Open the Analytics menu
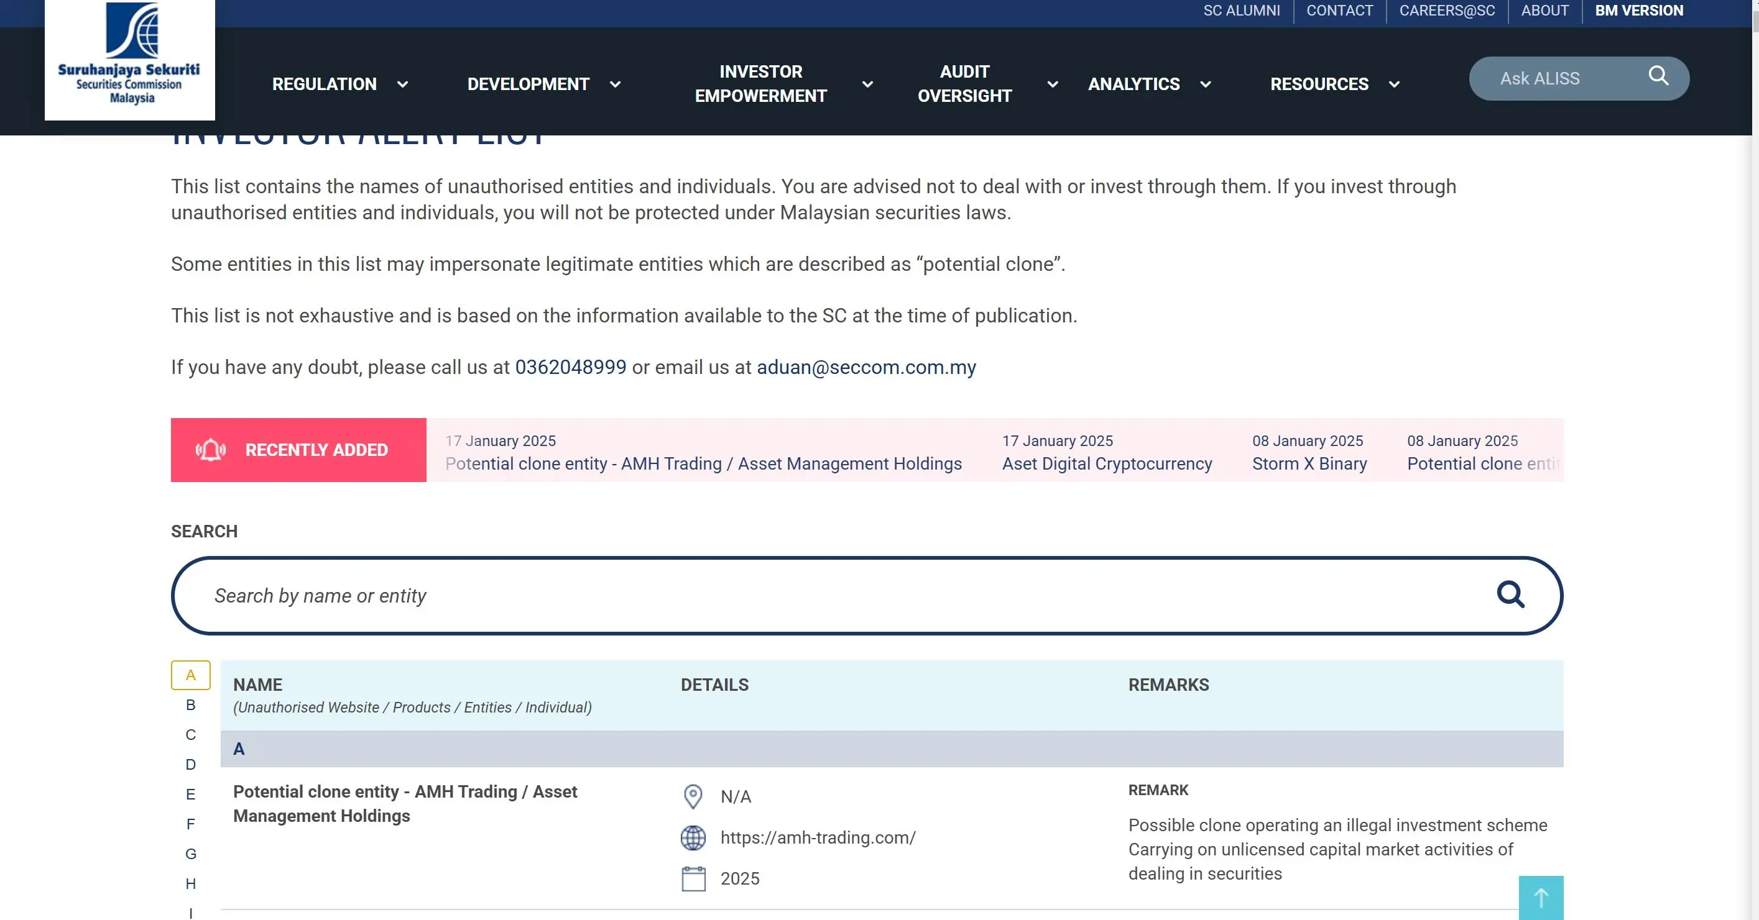The image size is (1759, 920). pyautogui.click(x=1133, y=84)
